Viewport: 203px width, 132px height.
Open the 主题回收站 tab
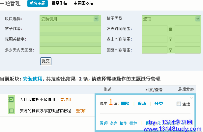tap(83, 4)
